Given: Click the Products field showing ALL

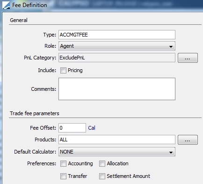Looking at the screenshot, I should (x=117, y=140).
